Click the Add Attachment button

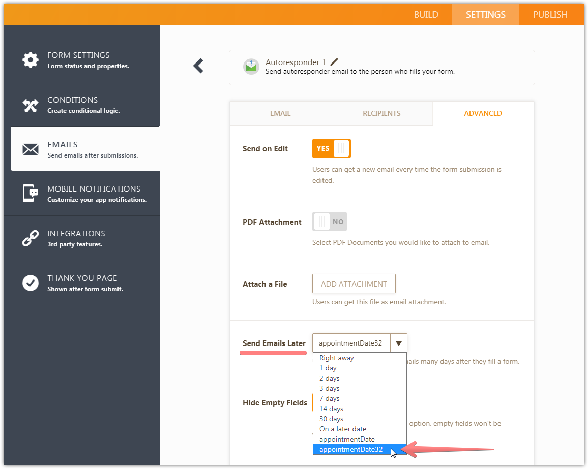click(x=354, y=284)
